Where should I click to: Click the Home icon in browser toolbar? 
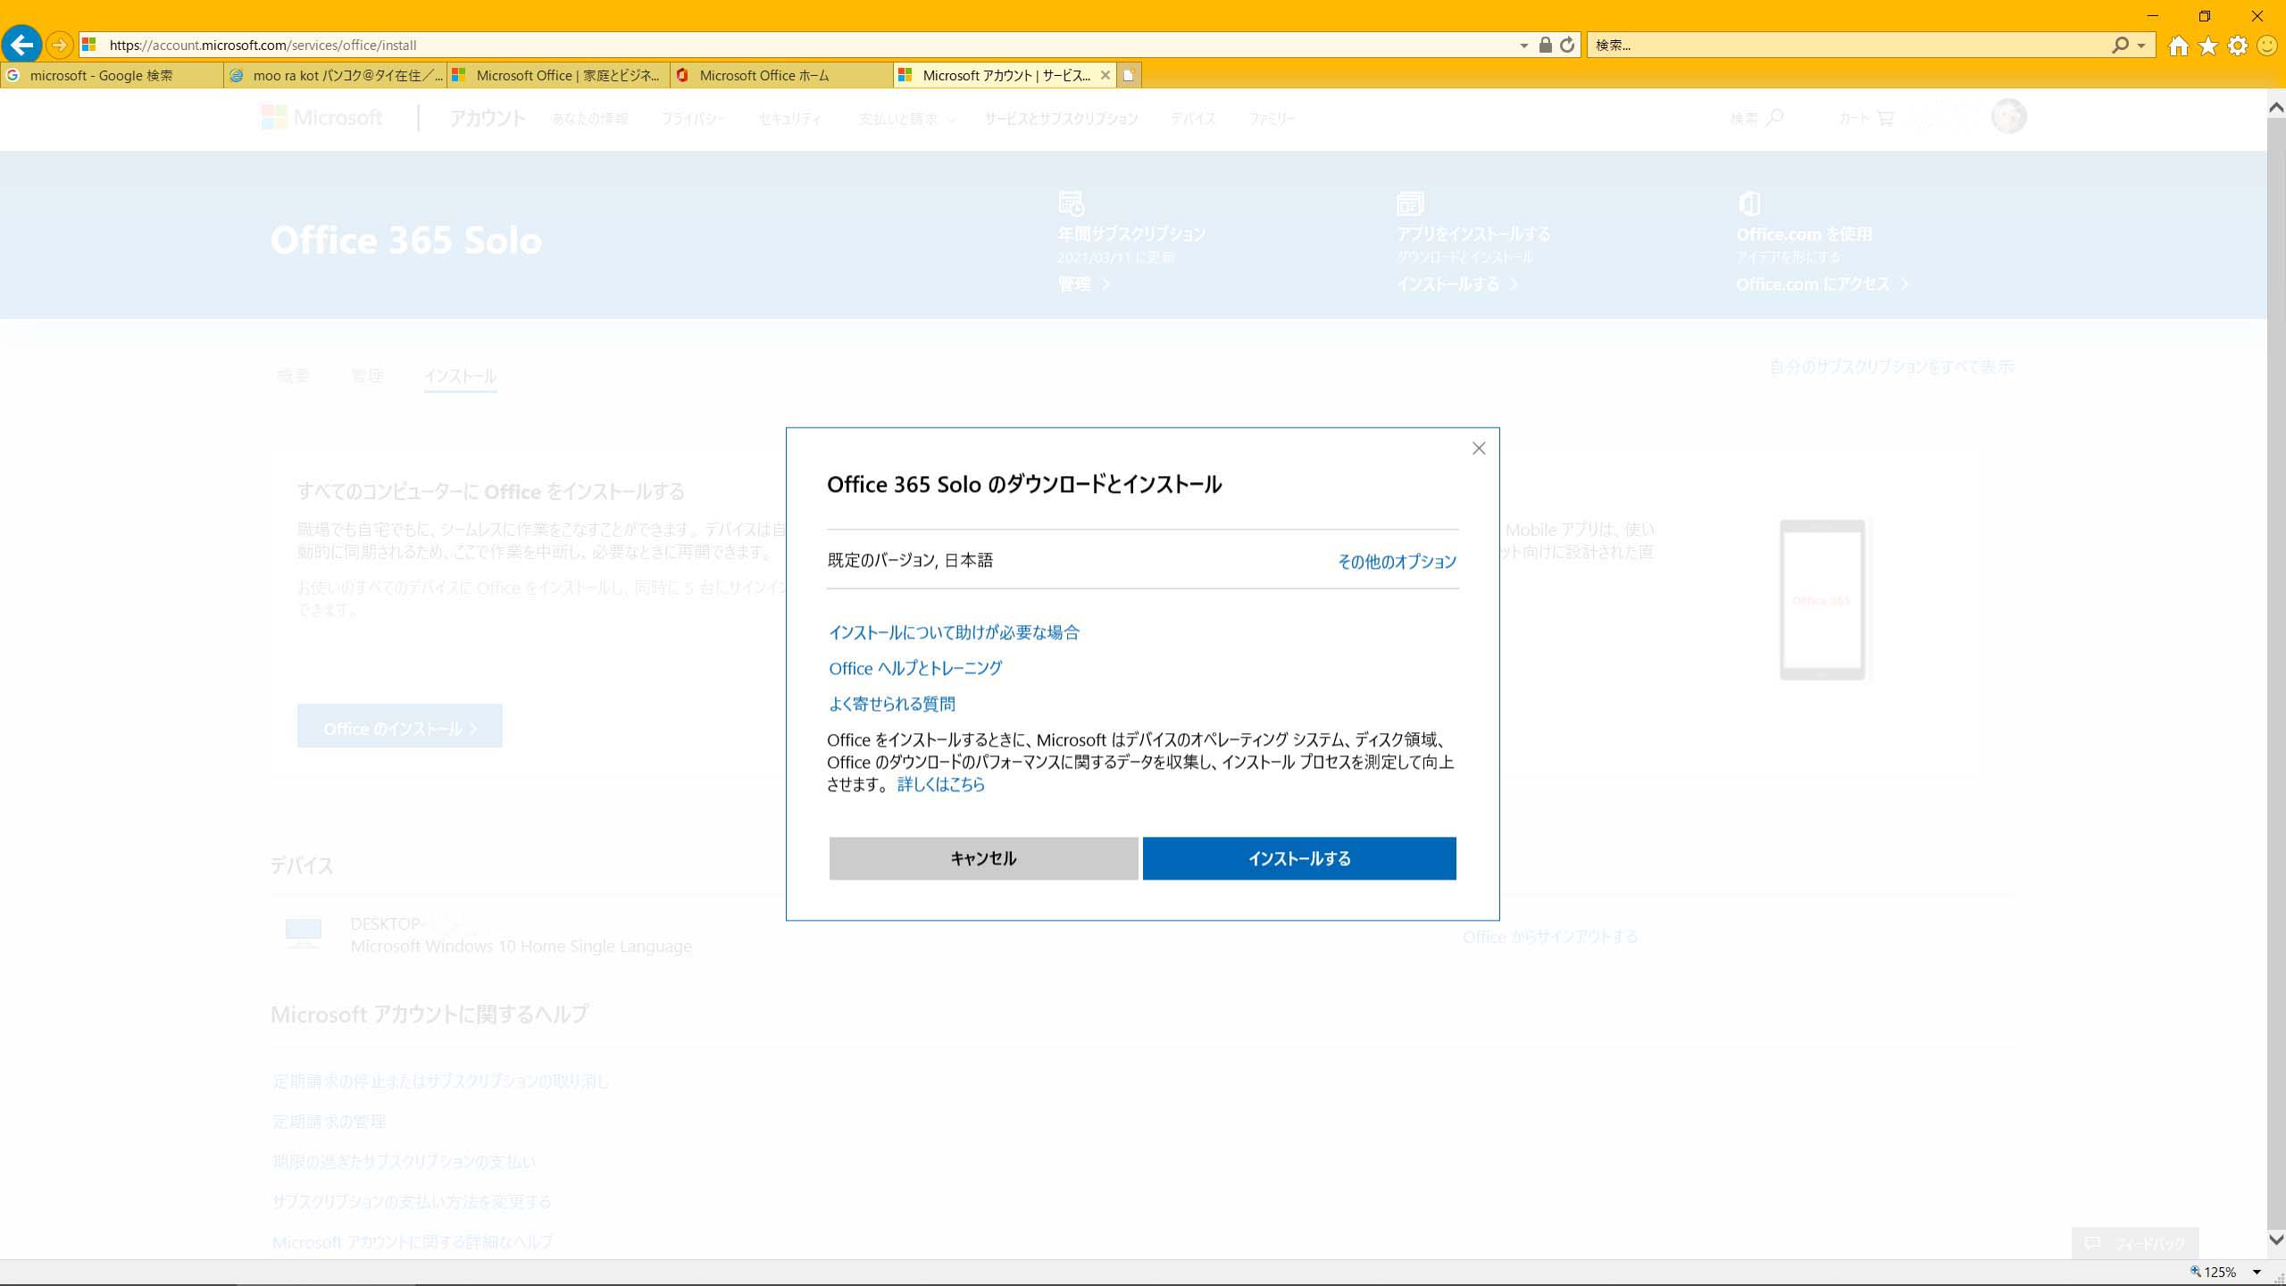(x=2178, y=46)
